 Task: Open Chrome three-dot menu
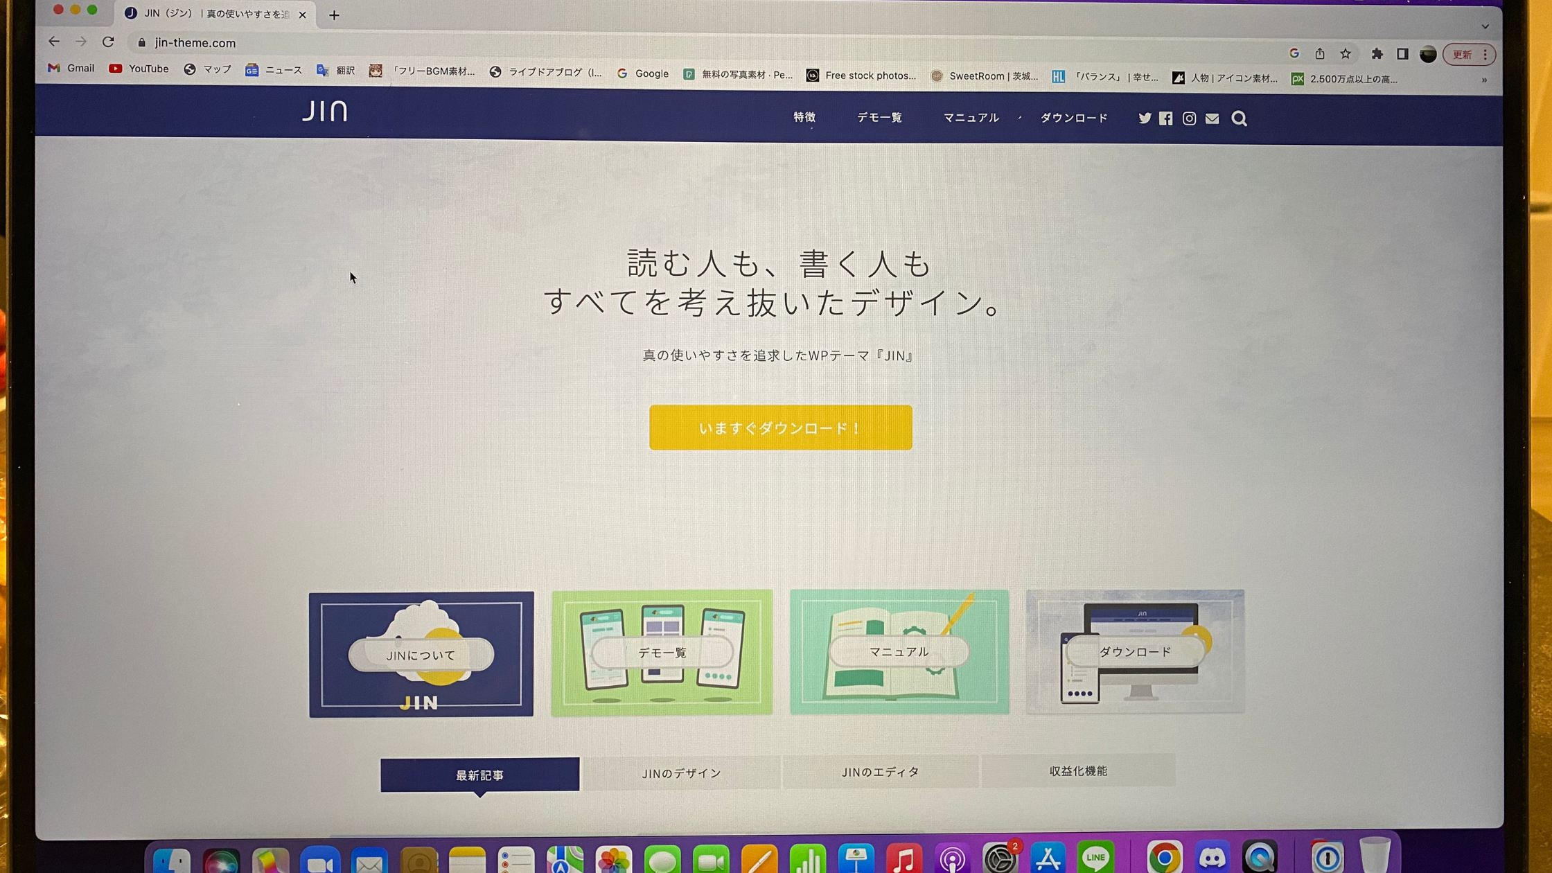click(x=1485, y=55)
